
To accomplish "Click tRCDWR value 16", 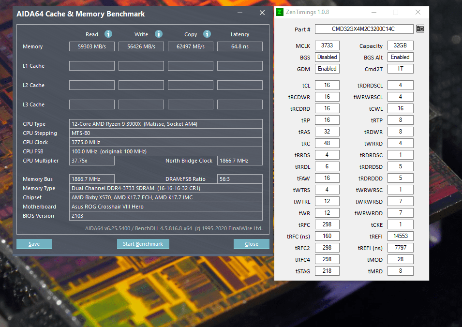I will pyautogui.click(x=327, y=97).
